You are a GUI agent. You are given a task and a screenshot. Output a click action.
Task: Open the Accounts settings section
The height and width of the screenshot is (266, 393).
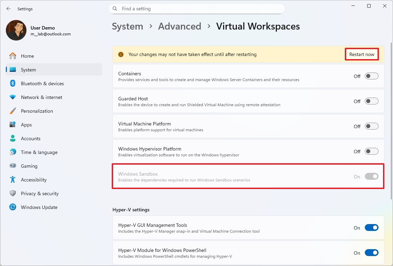tap(31, 138)
